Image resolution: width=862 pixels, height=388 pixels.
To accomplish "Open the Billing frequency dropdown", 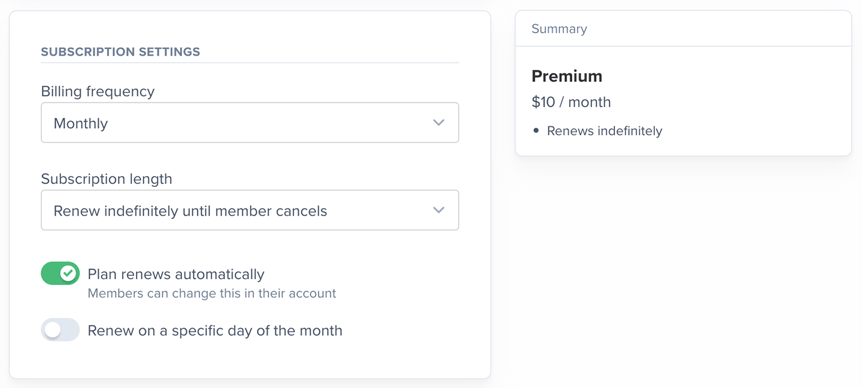I will click(250, 123).
